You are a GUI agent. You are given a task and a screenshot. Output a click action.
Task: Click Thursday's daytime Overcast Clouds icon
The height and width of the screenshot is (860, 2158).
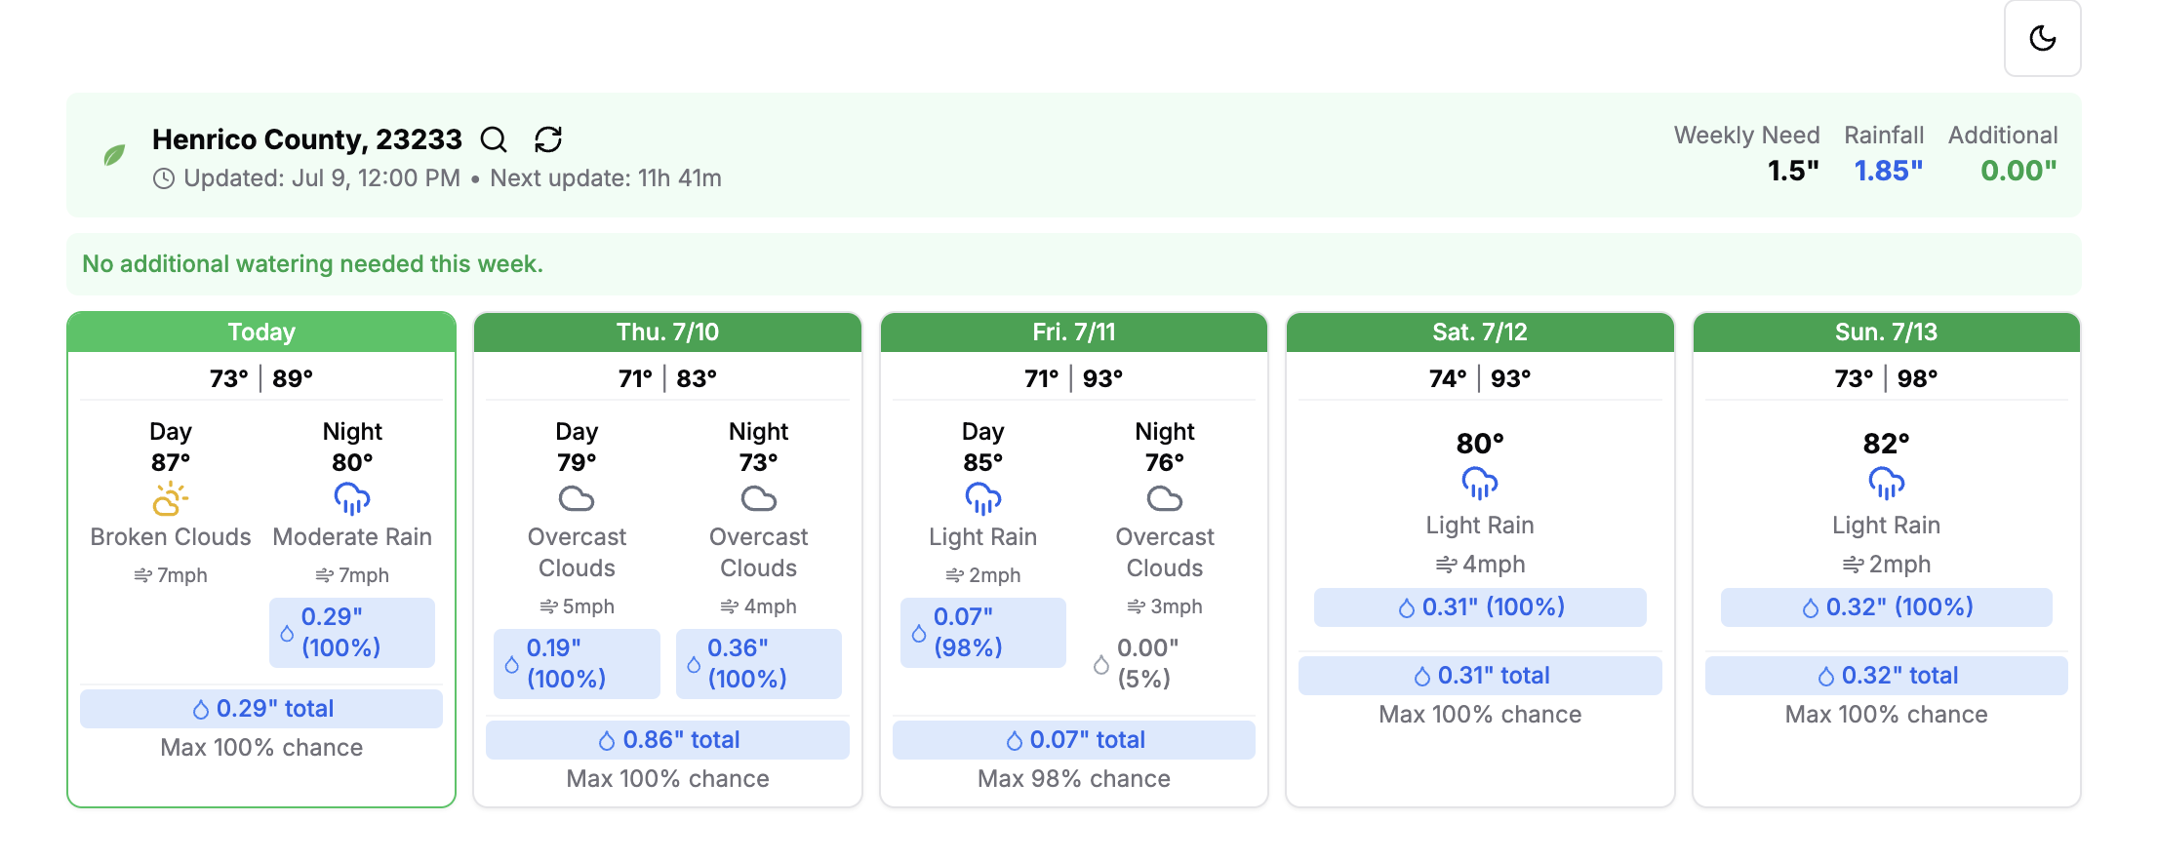(x=577, y=498)
